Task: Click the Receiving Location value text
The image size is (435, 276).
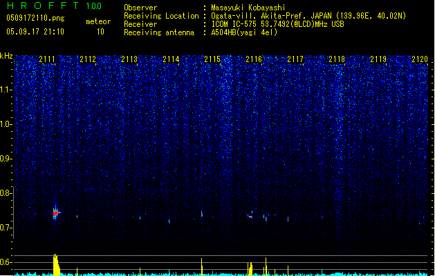Action: (308, 16)
